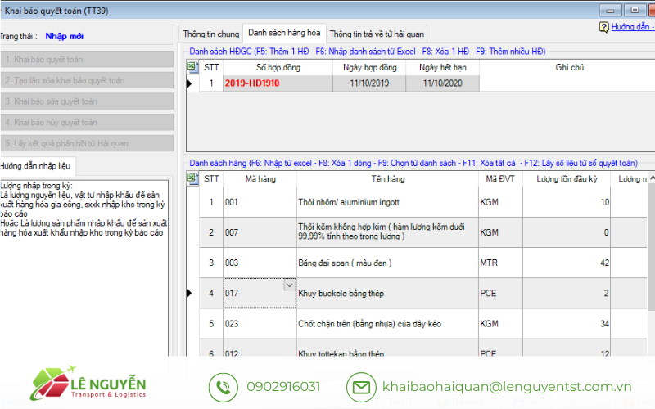Switch to Danh sách hàng hóa tab
The image size is (655, 409).
click(284, 33)
